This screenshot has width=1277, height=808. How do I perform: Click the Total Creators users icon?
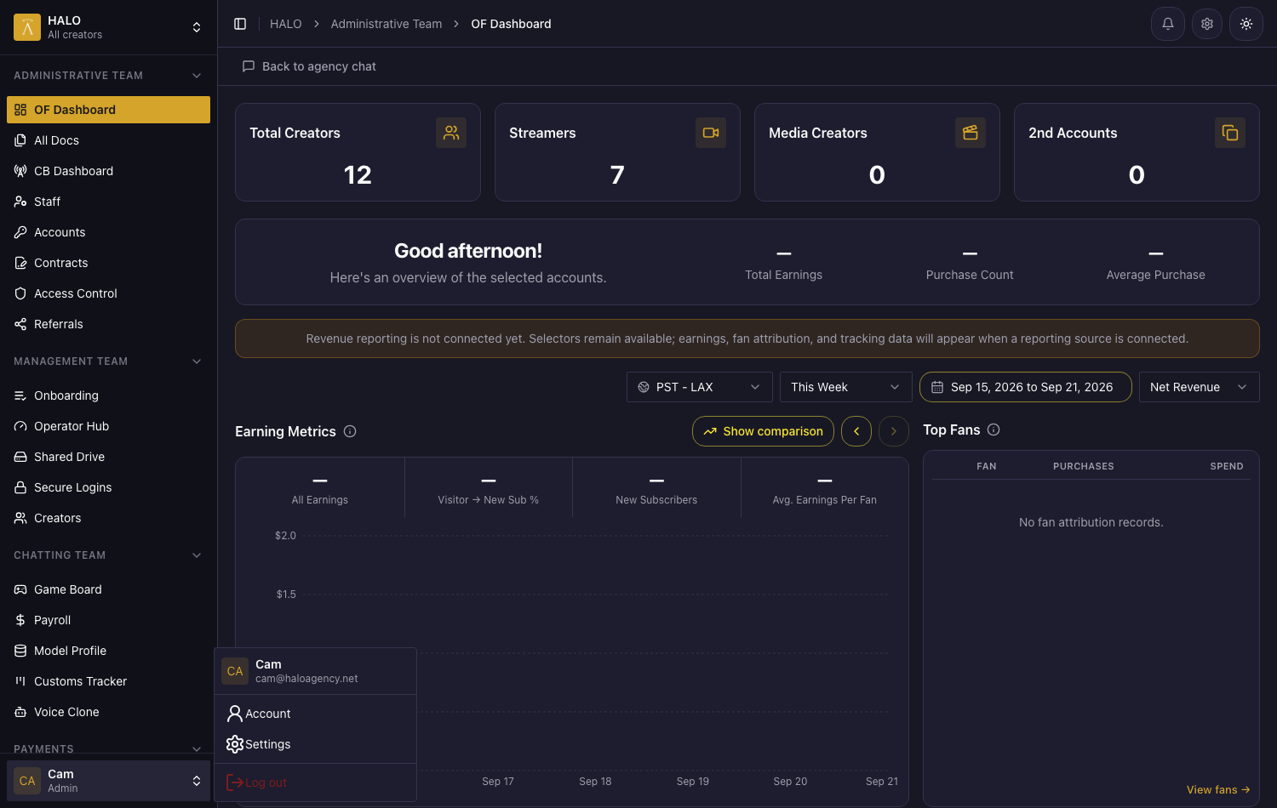click(x=451, y=133)
